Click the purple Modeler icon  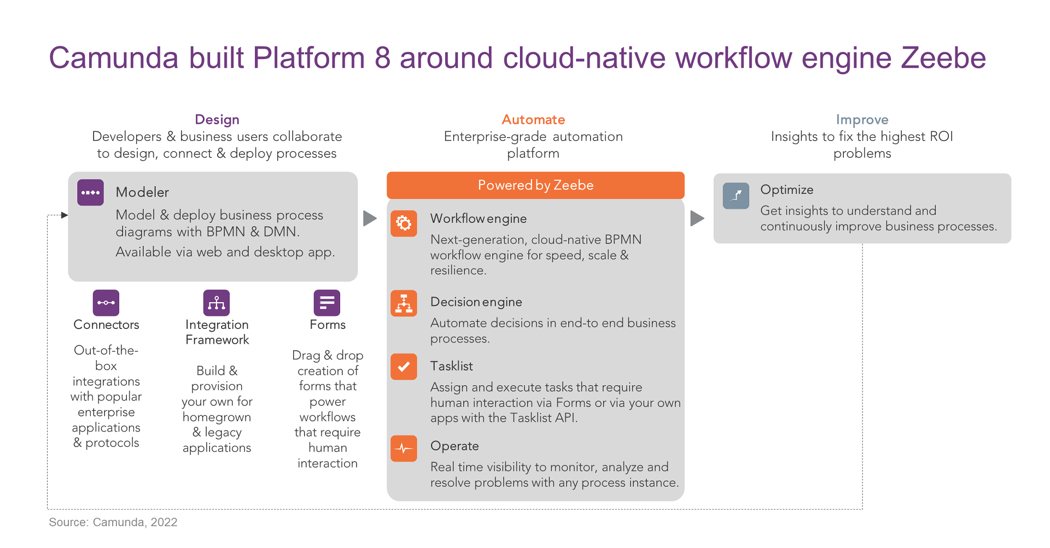90,192
